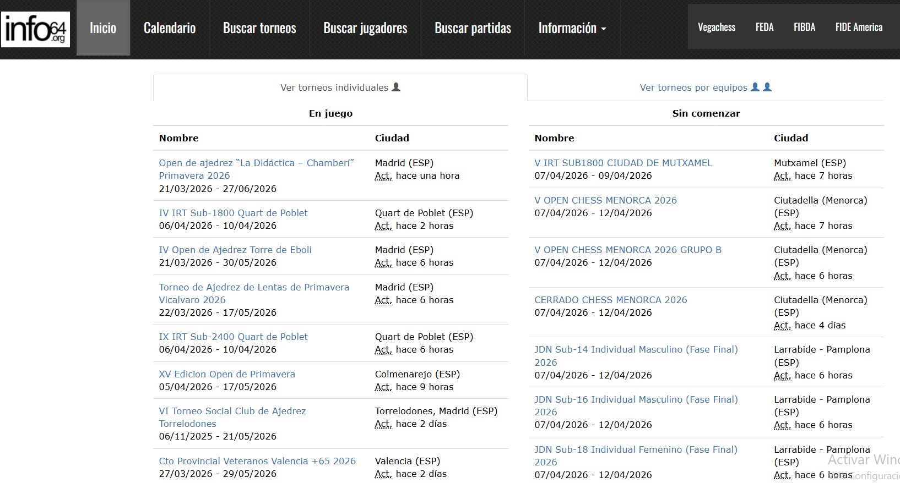Open XV Edicion Open de Primavera link

pos(227,374)
